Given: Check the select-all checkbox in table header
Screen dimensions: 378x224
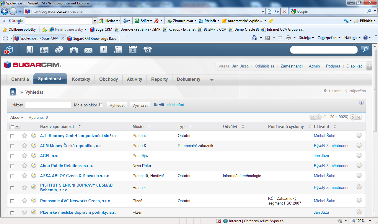Looking at the screenshot, I should pos(12,126).
